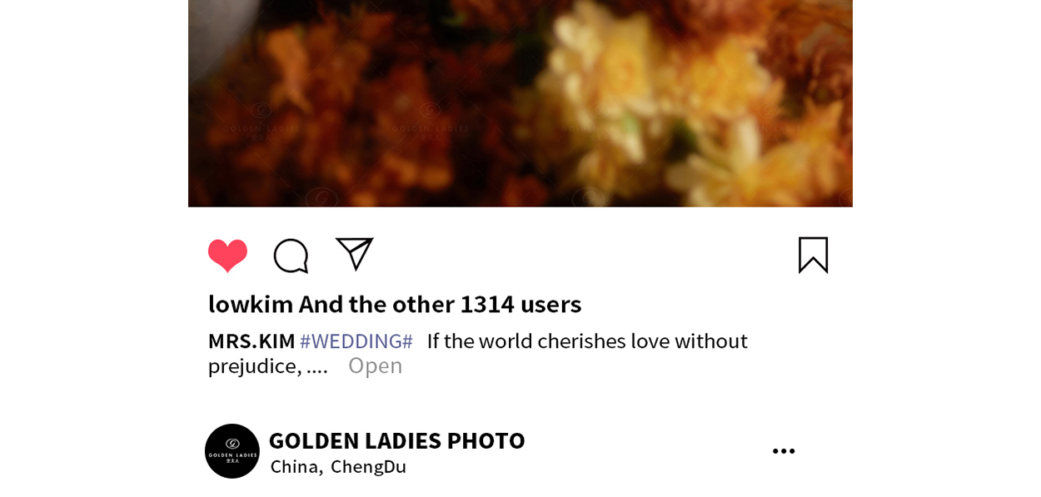The height and width of the screenshot is (497, 1041).
Task: Open comments with the speech bubble icon
Action: tap(291, 256)
